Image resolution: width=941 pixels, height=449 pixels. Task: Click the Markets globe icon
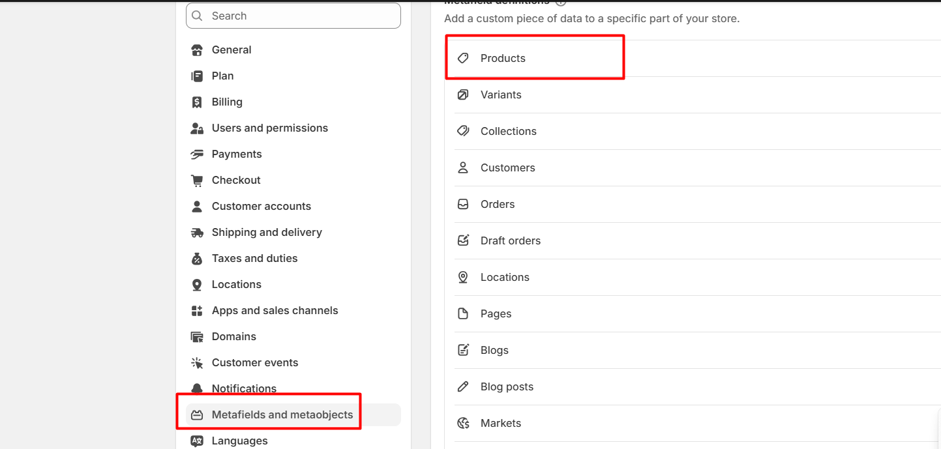tap(463, 424)
